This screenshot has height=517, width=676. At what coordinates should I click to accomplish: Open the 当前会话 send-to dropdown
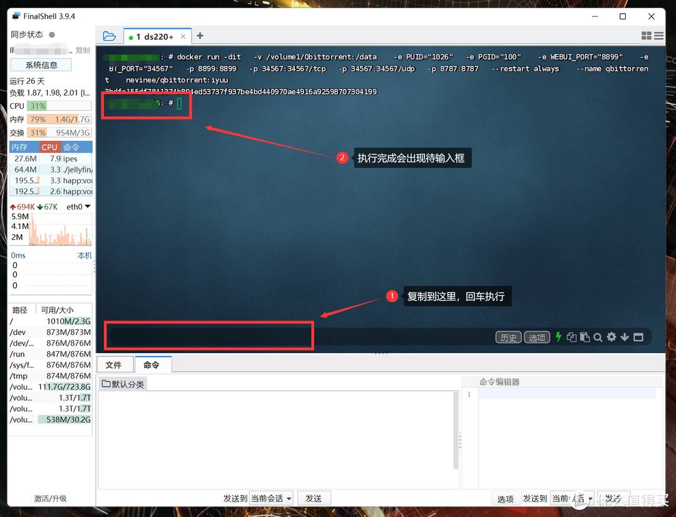tap(271, 498)
